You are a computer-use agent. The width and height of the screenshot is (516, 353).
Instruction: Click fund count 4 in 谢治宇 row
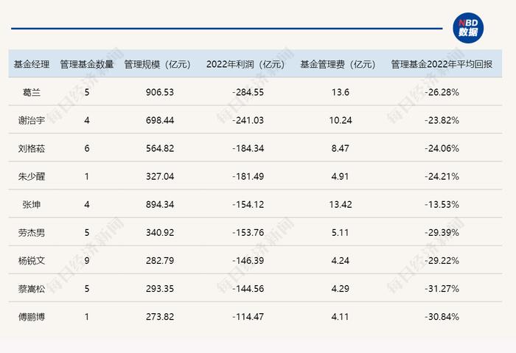(x=87, y=120)
